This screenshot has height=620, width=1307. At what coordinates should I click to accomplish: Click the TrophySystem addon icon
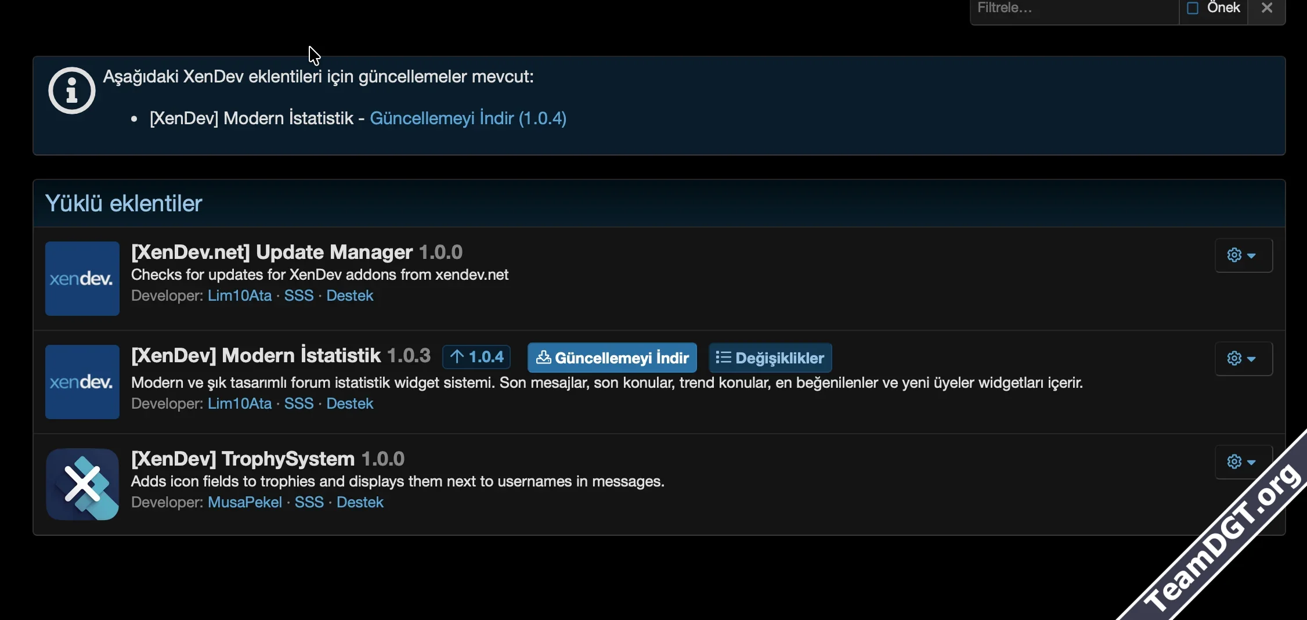tap(82, 484)
